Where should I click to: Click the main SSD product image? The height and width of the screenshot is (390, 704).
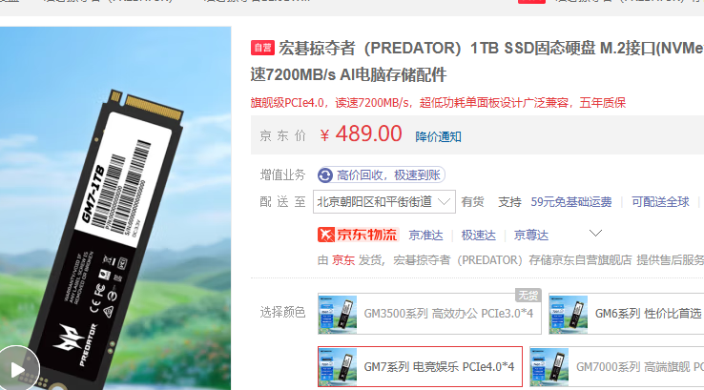(115, 208)
